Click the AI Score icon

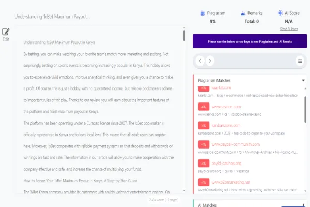click(280, 13)
